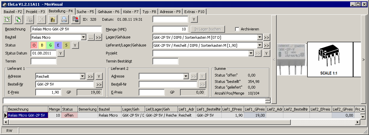Set status G (green)
The image size is (369, 135).
[x=50, y=45]
